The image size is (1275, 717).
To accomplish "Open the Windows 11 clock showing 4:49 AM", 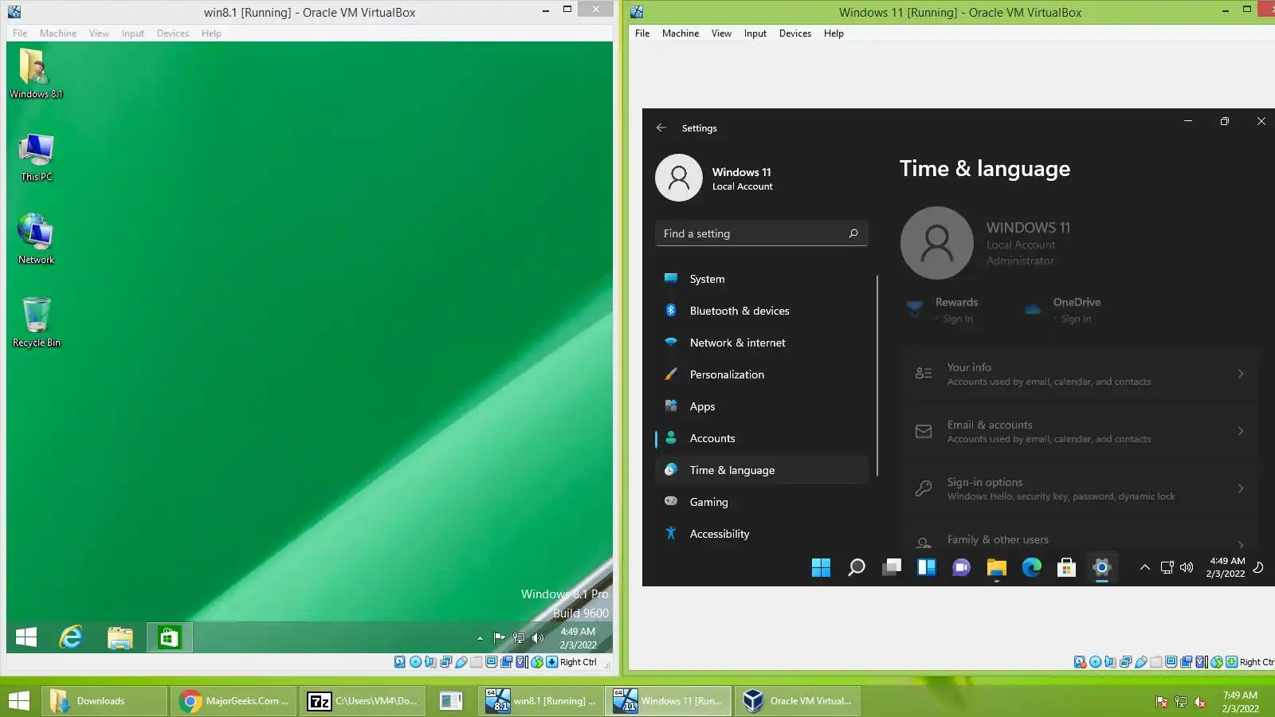I will (x=1226, y=567).
